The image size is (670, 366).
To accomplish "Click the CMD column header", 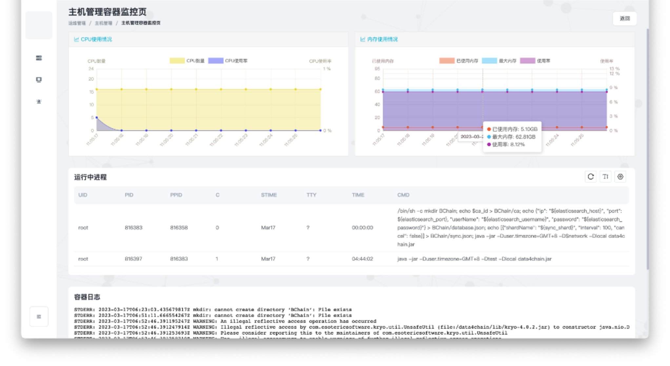I will (403, 195).
